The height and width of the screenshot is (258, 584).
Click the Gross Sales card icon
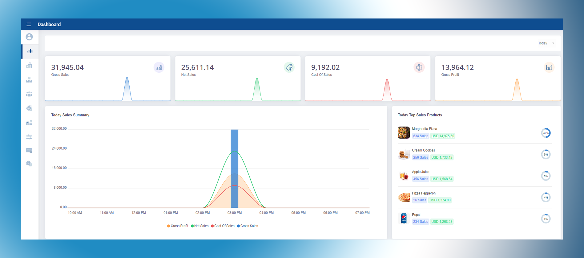point(159,68)
